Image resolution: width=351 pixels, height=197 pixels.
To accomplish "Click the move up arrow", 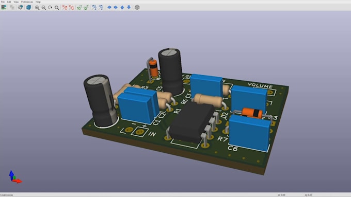I will point(122,7).
